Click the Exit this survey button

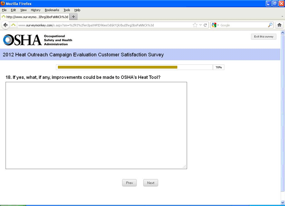tap(264, 37)
